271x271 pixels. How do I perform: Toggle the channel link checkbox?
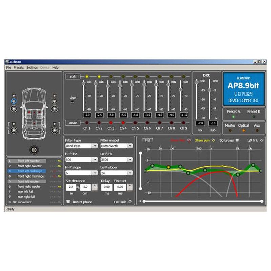(x=72, y=101)
